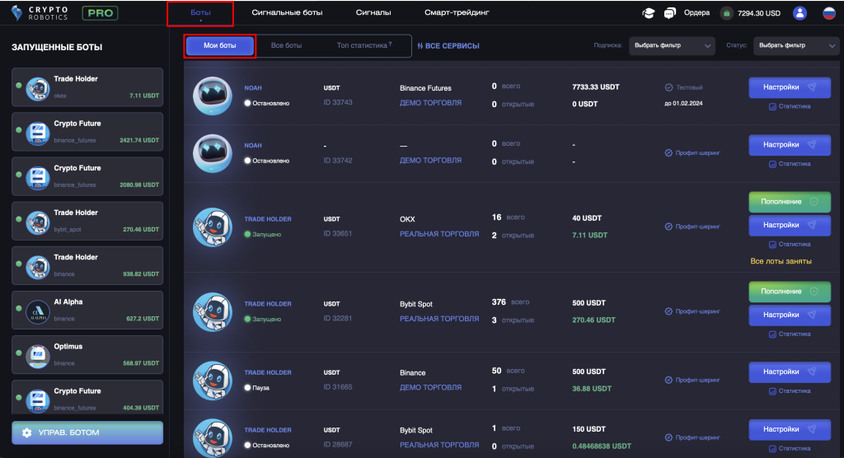The height and width of the screenshot is (458, 844).
Task: Open the user profile avatar icon
Action: 799,13
